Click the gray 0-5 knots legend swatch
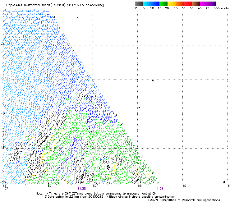The height and width of the screenshot is (202, 230). click(139, 4)
